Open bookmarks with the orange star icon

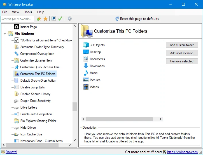point(45,19)
